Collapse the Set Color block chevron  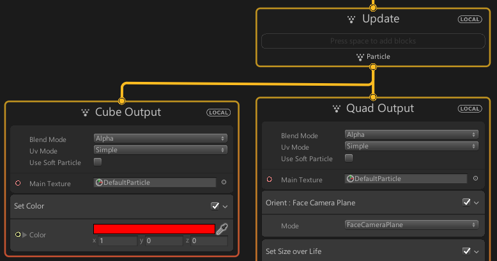pyautogui.click(x=226, y=207)
